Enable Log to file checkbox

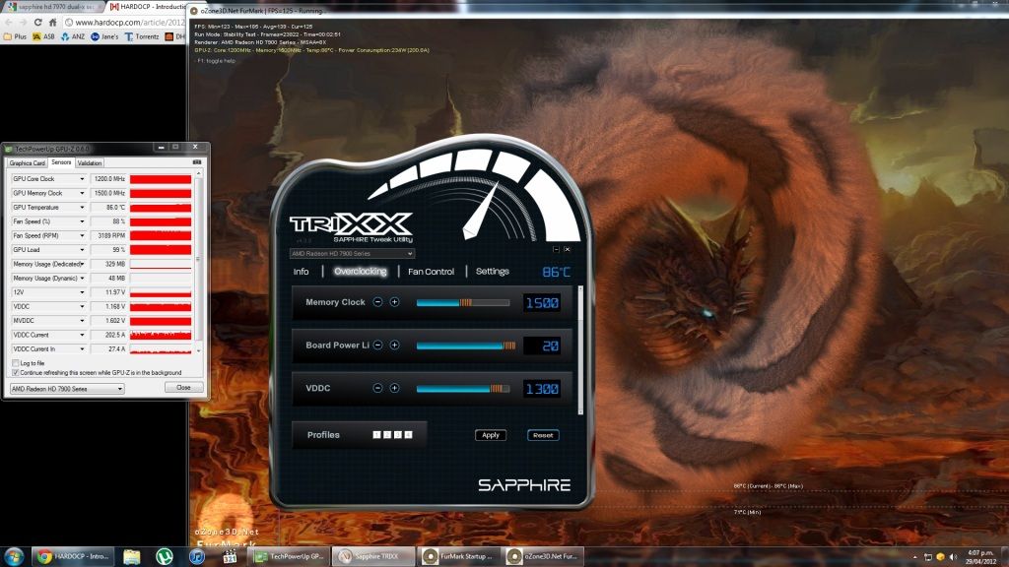(16, 363)
